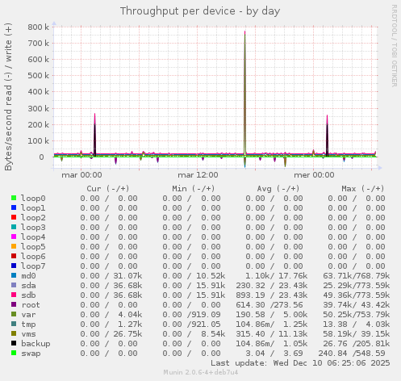Click the 'mer 00:00' x-axis label
401x381 pixels.
[x=314, y=175]
